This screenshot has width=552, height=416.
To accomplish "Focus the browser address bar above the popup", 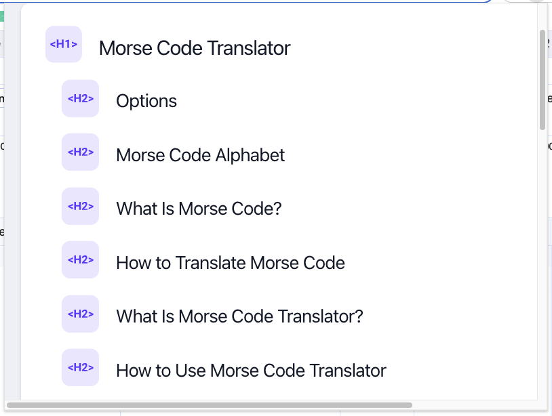I will [x=271, y=1].
